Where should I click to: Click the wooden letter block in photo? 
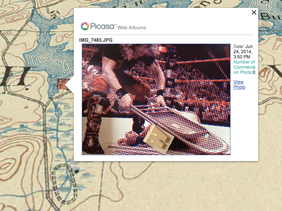coord(159,139)
